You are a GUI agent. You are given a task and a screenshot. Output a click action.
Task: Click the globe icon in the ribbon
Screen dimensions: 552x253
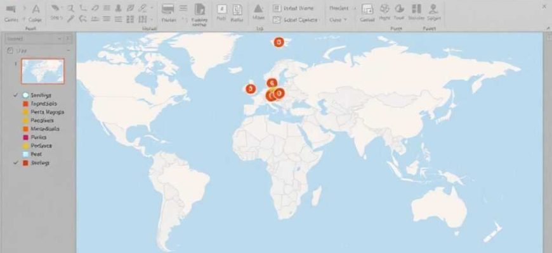[x=385, y=8]
